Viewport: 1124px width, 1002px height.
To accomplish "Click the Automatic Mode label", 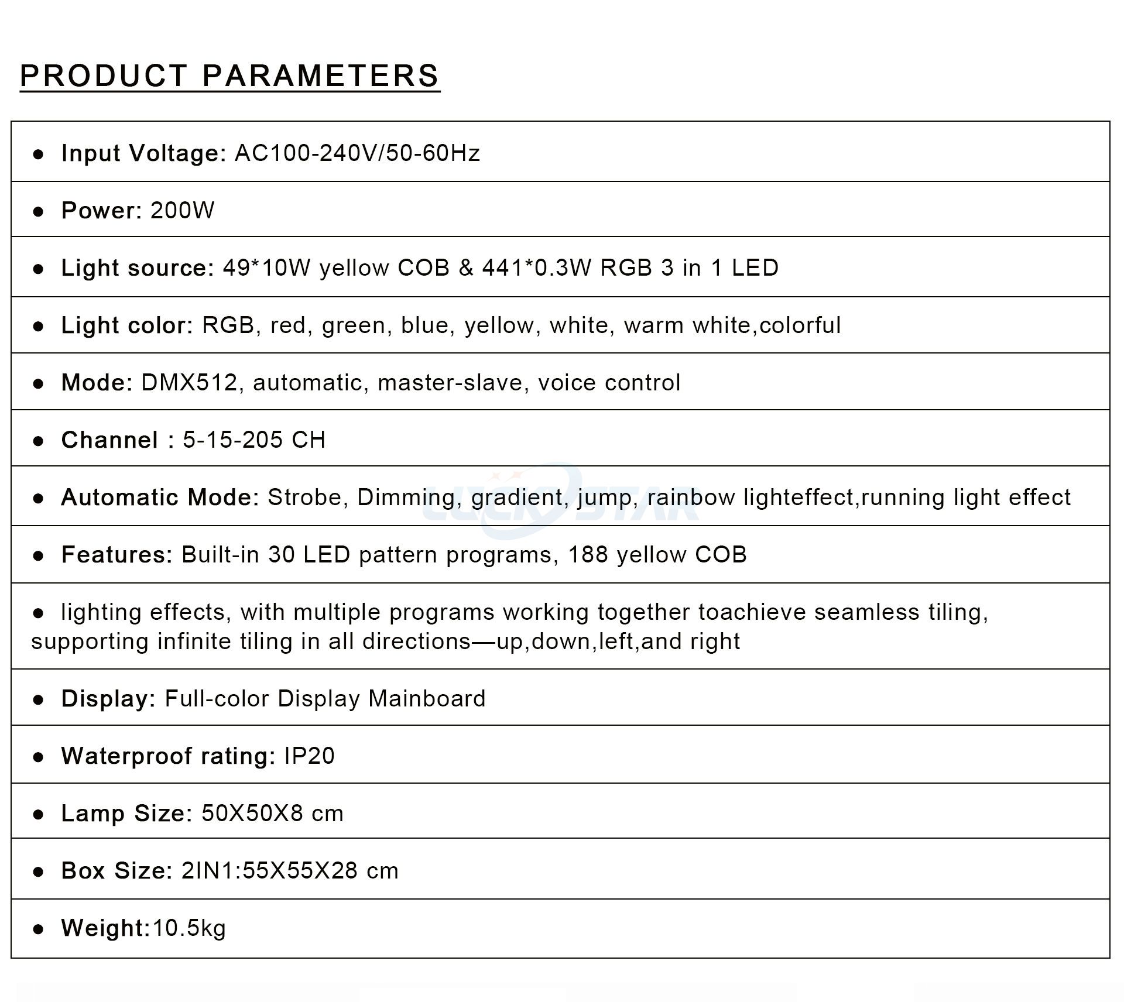I will tap(160, 497).
